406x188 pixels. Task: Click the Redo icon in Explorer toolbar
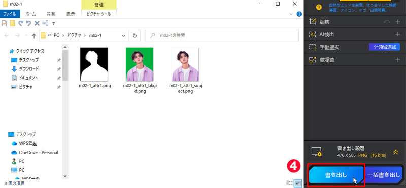click(x=21, y=23)
